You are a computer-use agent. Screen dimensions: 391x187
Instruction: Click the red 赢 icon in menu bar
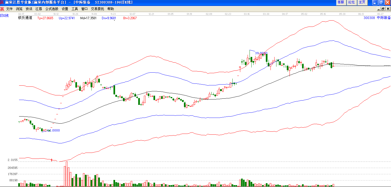point(2,9)
